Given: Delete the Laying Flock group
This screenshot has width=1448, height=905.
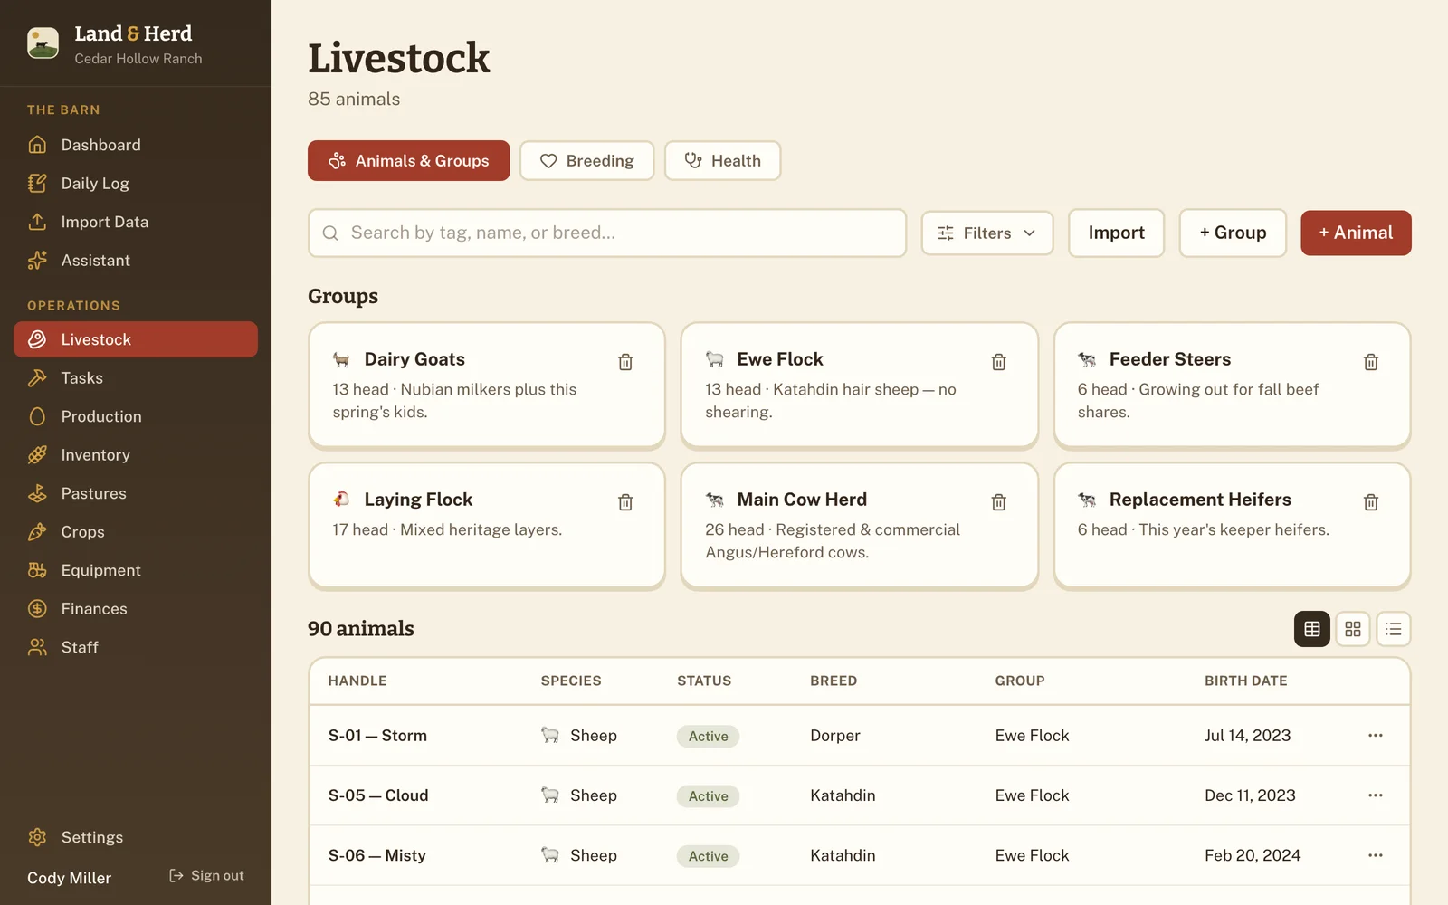Looking at the screenshot, I should click(625, 502).
